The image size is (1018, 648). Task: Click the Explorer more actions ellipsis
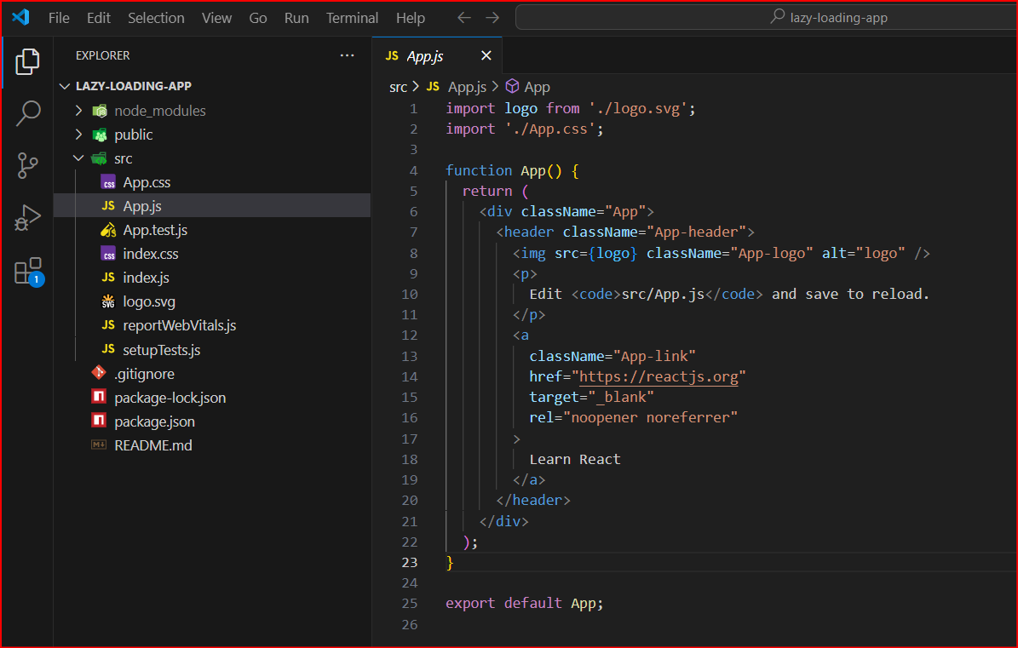(x=347, y=55)
